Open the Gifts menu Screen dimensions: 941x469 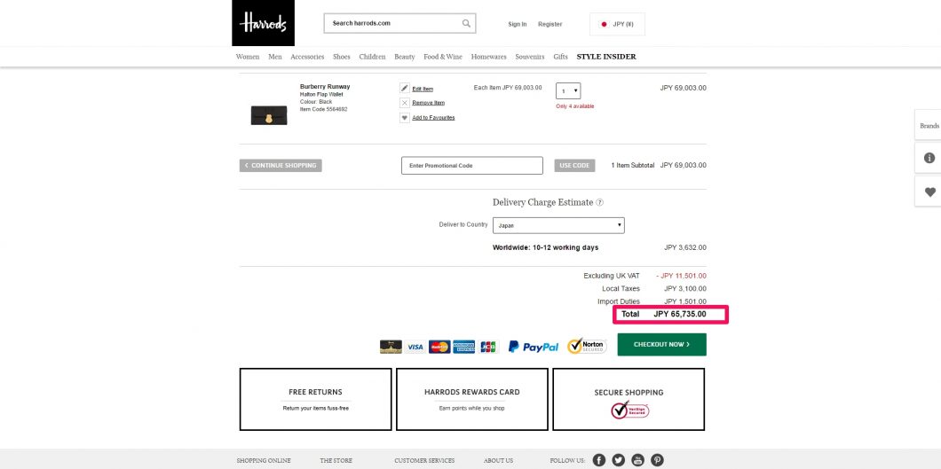point(560,57)
